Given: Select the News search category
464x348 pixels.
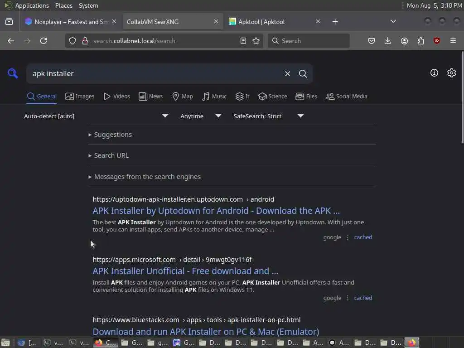Looking at the screenshot, I should click(x=150, y=96).
